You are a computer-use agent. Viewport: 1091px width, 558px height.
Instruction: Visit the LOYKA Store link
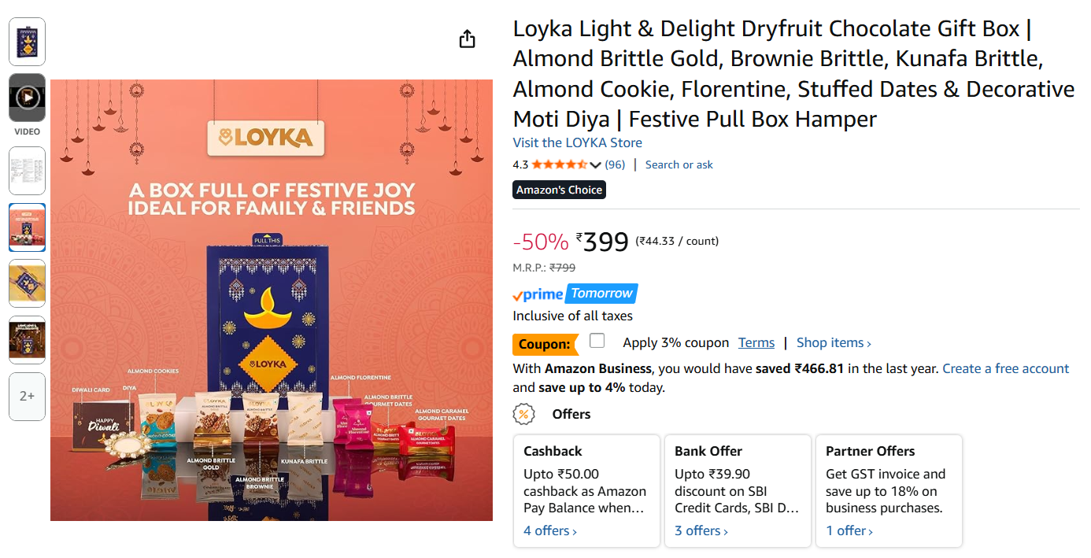(x=577, y=142)
